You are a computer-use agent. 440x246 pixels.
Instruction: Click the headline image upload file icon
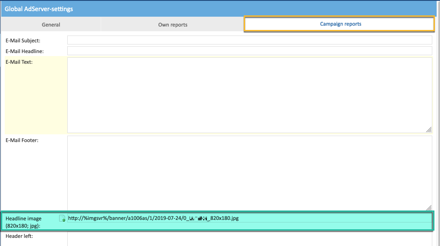point(62,218)
